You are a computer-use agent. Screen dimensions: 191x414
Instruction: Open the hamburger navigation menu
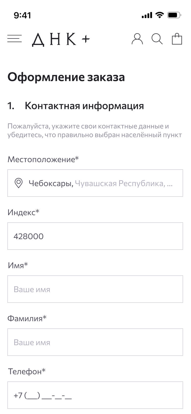coord(15,39)
